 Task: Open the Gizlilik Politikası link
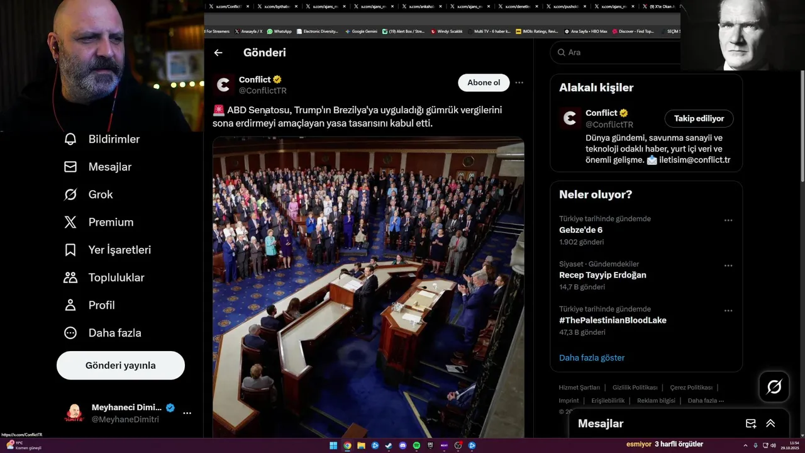pos(635,388)
